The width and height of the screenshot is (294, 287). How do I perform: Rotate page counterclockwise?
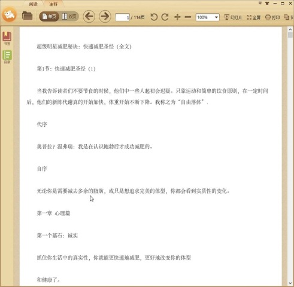tap(154, 17)
